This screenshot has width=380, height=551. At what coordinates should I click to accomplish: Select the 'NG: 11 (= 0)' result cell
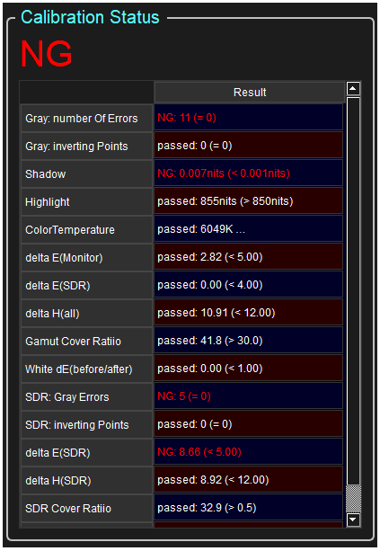(248, 118)
